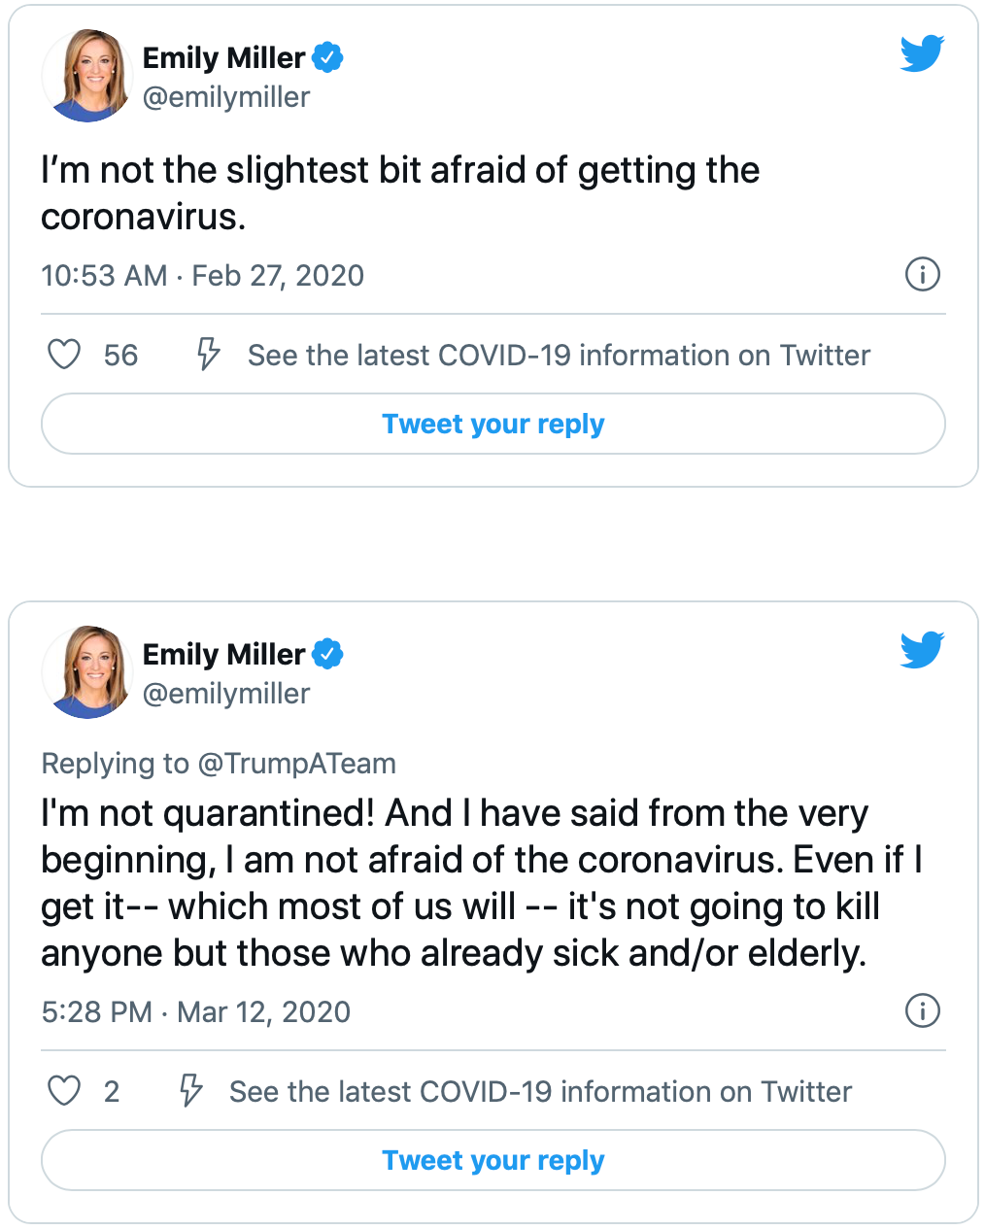Open info icon on Feb 27 tweet
Image resolution: width=985 pixels, height=1230 pixels.
click(x=922, y=274)
